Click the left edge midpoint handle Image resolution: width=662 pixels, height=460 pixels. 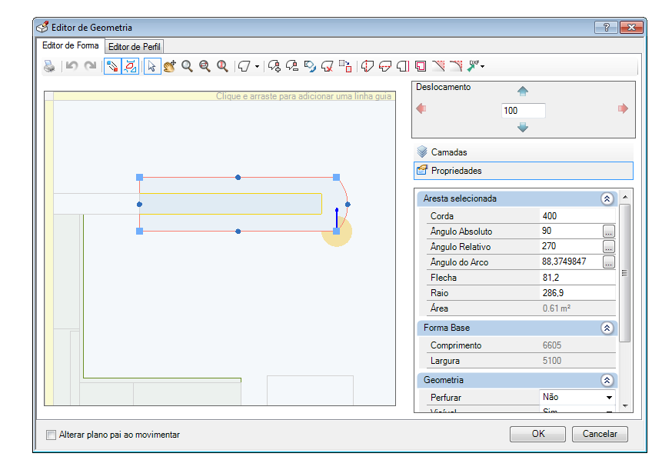pyautogui.click(x=140, y=205)
